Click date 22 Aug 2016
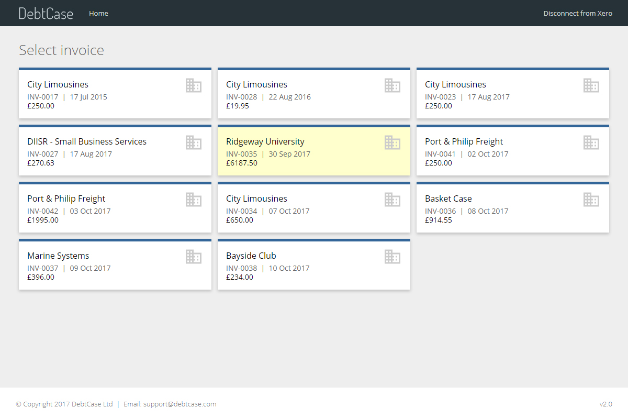Screen dimensions: 628x419 [290, 97]
